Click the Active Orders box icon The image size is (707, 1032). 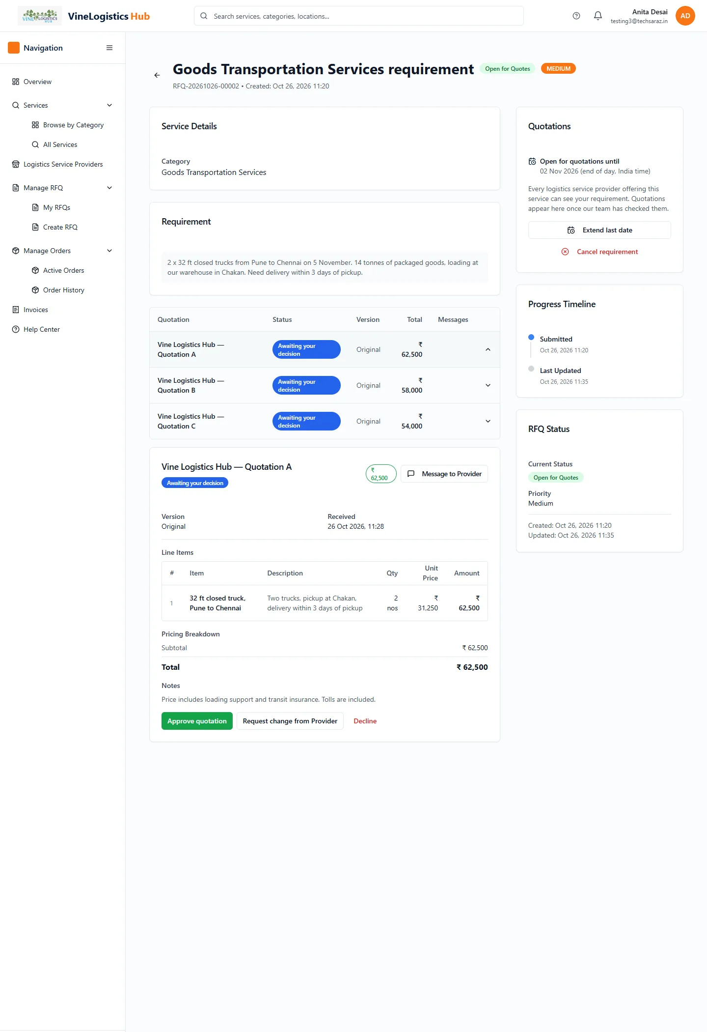[x=35, y=270]
